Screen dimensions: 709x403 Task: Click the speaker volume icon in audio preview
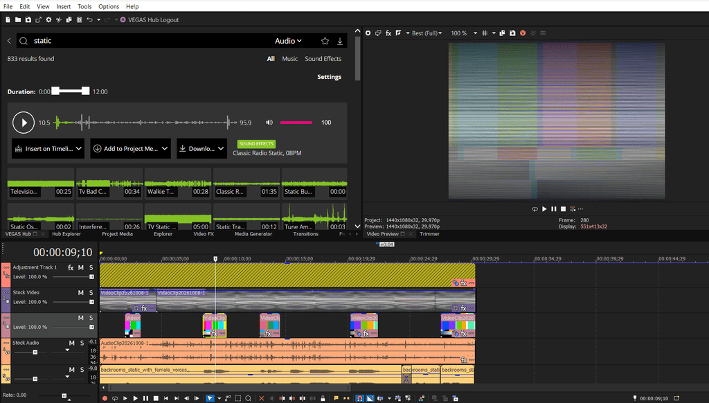tap(269, 123)
